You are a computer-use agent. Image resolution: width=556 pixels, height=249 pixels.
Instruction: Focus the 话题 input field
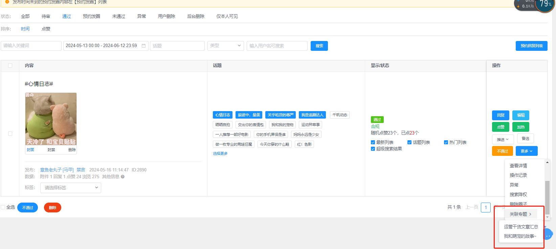point(177,46)
